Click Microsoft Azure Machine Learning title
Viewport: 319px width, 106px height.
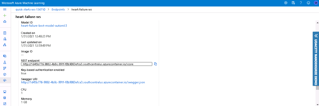tap(23, 3)
